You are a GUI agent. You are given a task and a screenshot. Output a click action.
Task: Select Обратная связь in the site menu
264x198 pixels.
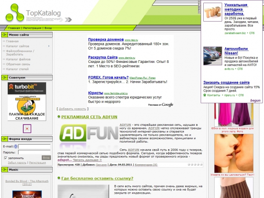pyautogui.click(x=18, y=64)
